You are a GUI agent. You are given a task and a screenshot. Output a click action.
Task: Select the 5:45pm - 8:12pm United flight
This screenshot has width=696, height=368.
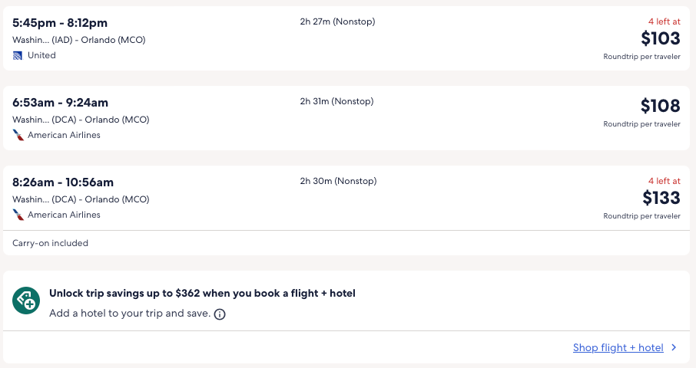click(x=60, y=23)
